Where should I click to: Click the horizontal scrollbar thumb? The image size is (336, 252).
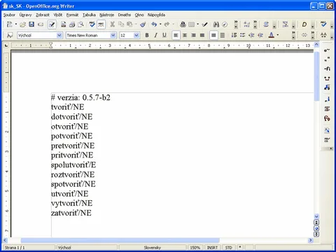(120, 240)
